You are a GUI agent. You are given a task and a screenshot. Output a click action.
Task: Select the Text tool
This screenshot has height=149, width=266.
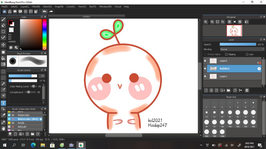point(3,103)
